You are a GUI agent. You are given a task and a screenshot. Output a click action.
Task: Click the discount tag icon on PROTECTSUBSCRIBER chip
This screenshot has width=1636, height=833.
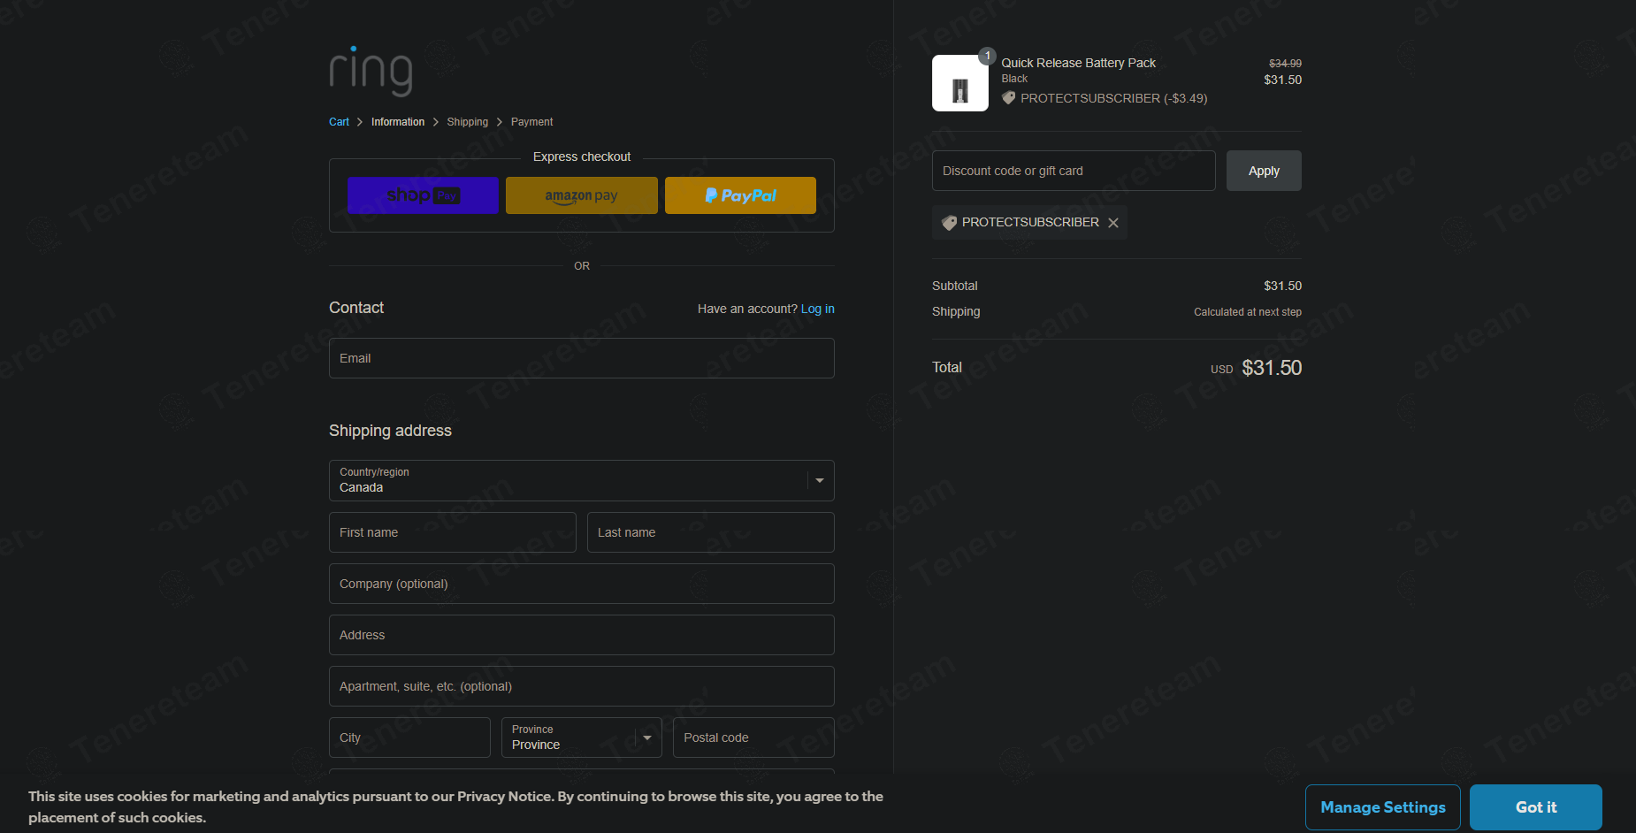pyautogui.click(x=949, y=223)
